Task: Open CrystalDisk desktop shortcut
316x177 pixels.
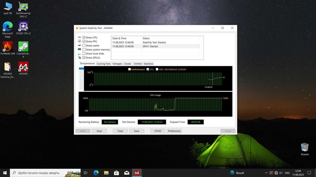Action: coord(23,50)
